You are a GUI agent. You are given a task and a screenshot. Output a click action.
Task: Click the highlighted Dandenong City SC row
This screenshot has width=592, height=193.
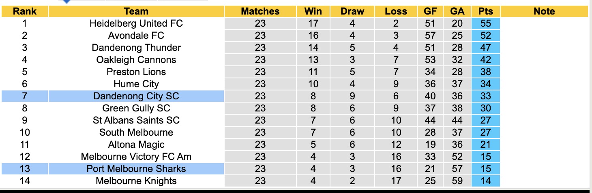pyautogui.click(x=136, y=96)
